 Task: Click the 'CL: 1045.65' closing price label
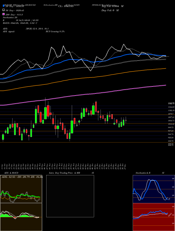66,6
